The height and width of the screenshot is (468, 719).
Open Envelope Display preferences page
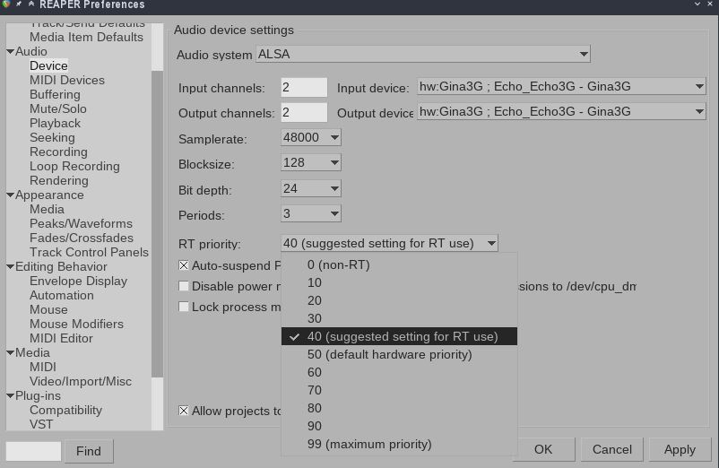click(x=78, y=281)
